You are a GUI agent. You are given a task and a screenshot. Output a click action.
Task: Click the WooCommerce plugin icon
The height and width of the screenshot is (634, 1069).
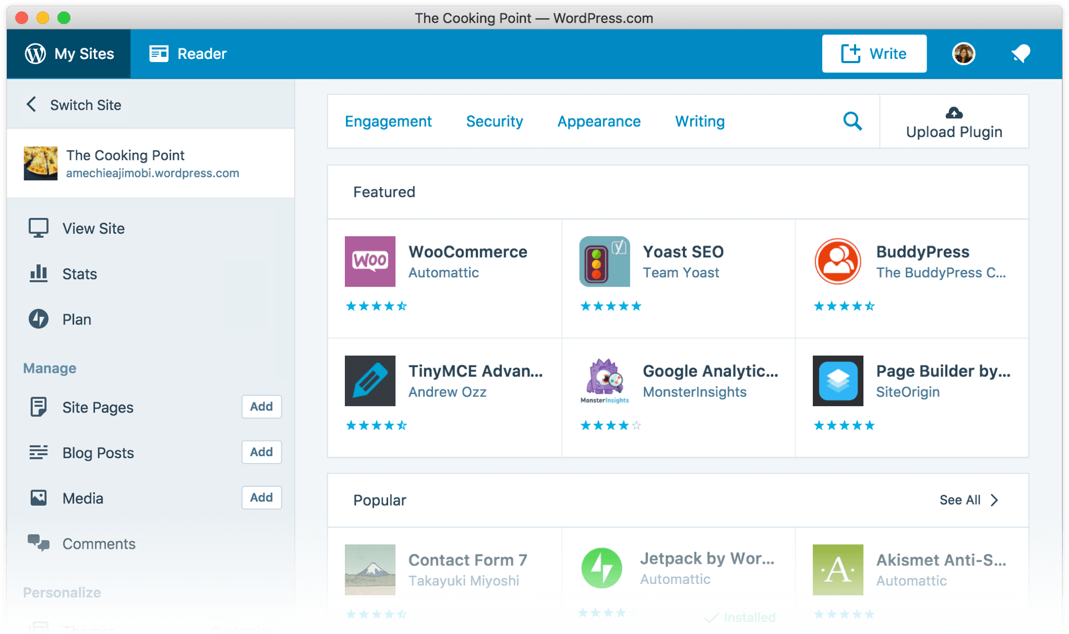coord(370,261)
